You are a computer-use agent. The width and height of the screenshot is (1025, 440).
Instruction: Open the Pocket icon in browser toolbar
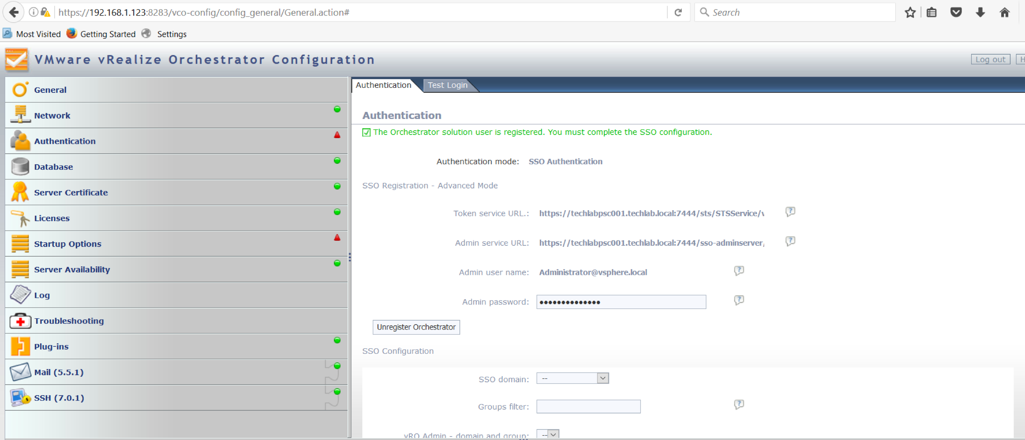click(956, 12)
